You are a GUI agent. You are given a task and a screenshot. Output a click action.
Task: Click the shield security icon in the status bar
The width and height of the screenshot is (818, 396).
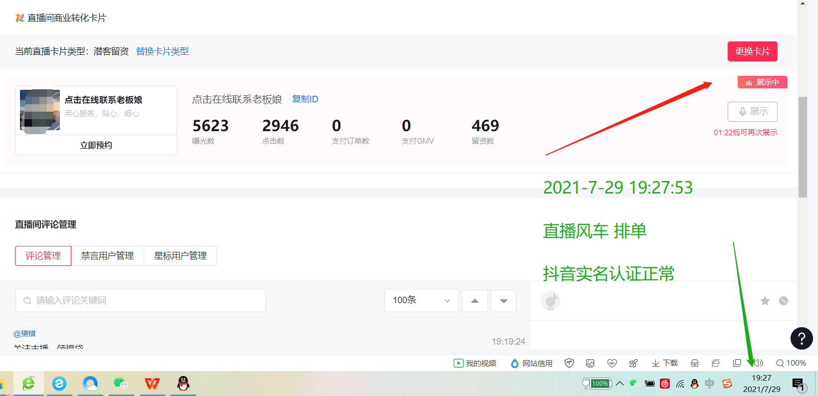click(569, 363)
